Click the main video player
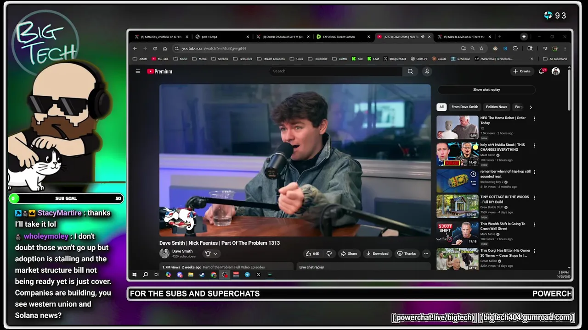Screen dimensions: 588x330 [295, 160]
